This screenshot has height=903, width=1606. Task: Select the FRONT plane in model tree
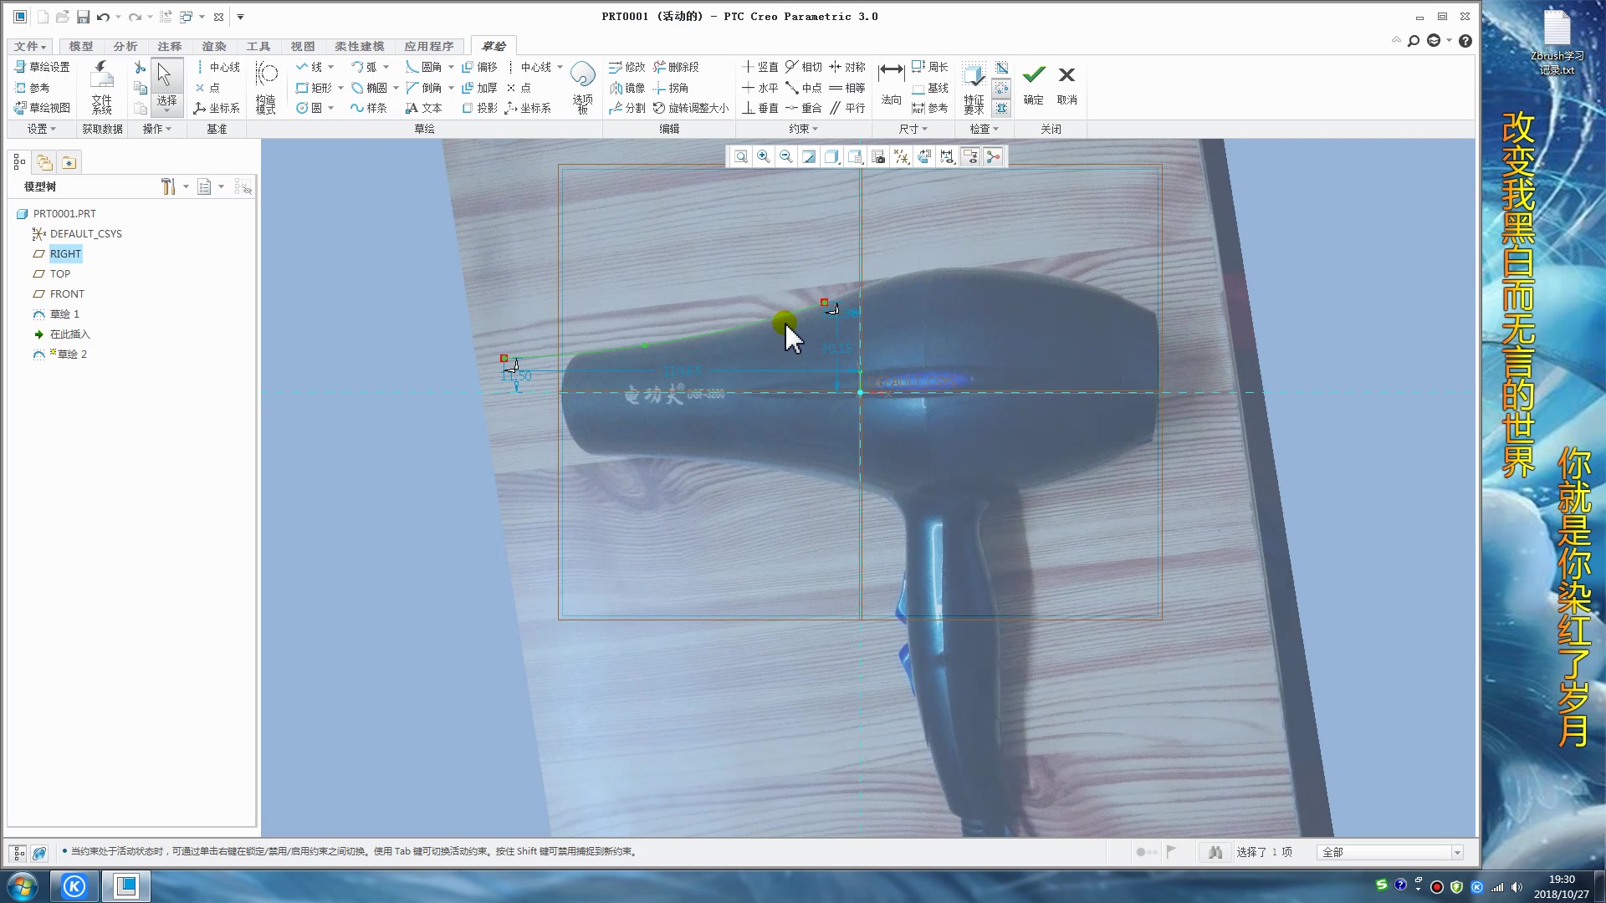point(67,293)
